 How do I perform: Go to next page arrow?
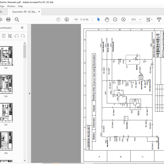click(67, 19)
